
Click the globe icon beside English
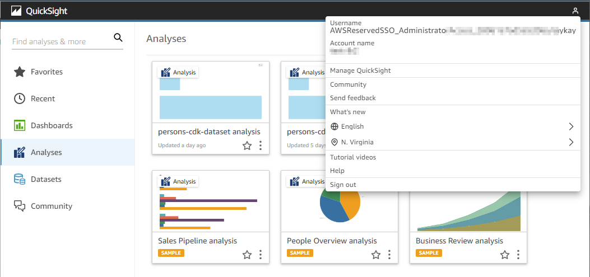click(334, 126)
